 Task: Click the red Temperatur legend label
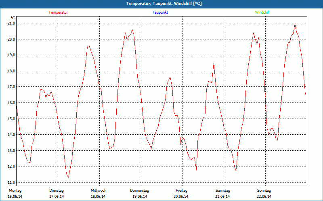(x=58, y=12)
